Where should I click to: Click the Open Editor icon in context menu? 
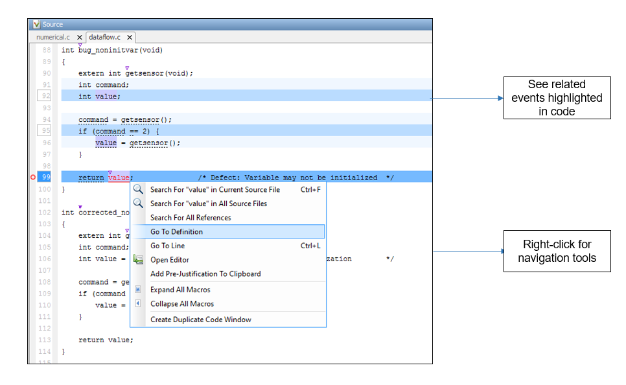[x=138, y=260]
